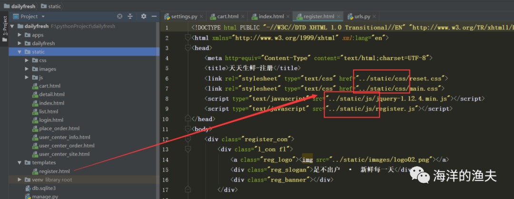
Task: Click the cart.html file icon in tree
Action: point(35,86)
